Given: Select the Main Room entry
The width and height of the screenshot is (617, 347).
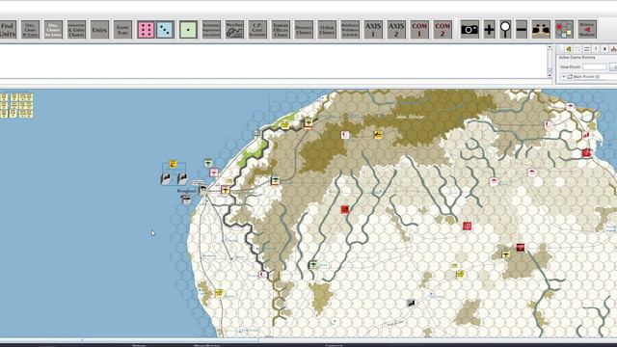Looking at the screenshot, I should tap(586, 77).
